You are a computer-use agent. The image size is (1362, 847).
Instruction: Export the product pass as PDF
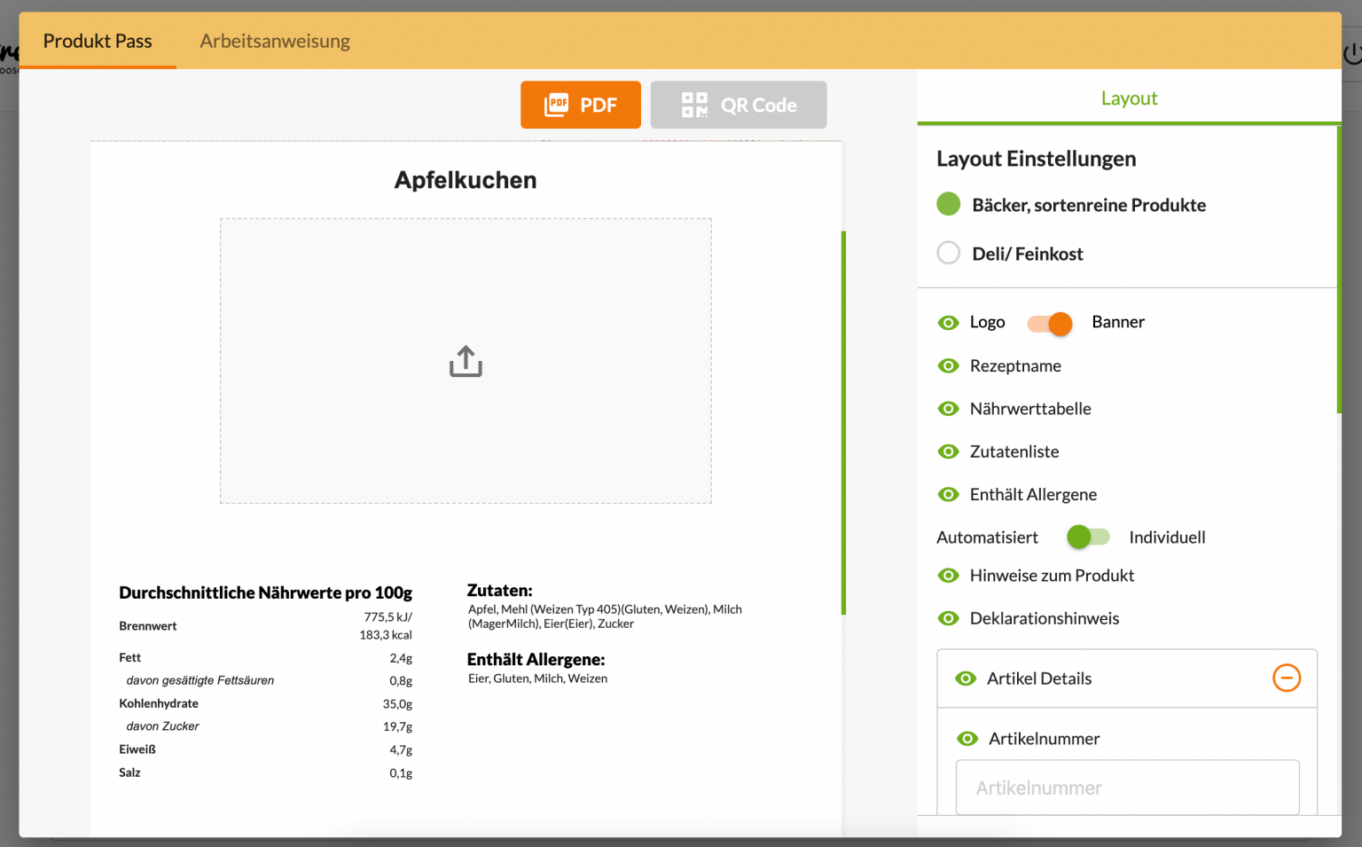(x=581, y=105)
